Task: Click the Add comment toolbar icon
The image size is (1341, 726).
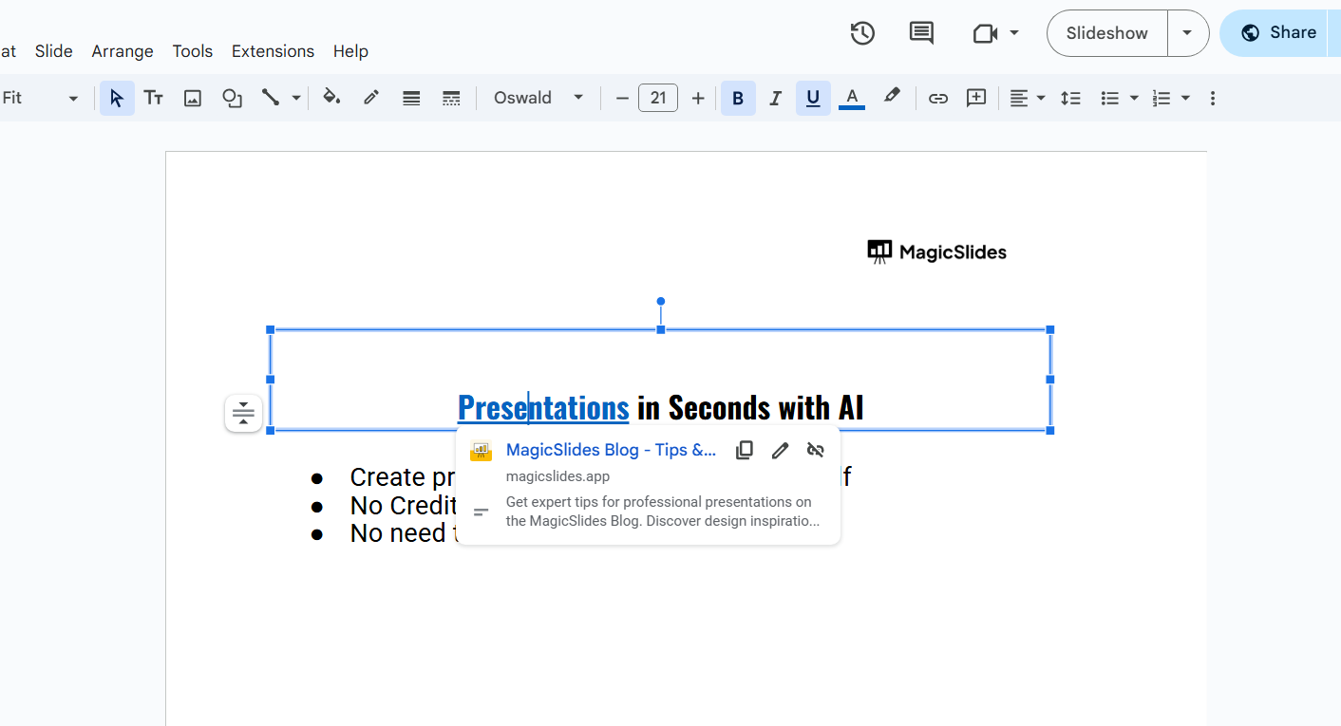Action: click(x=976, y=98)
